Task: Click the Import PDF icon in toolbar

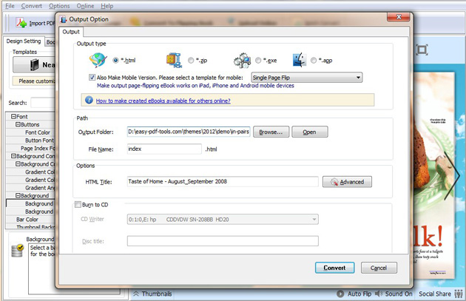Action: pyautogui.click(x=21, y=23)
